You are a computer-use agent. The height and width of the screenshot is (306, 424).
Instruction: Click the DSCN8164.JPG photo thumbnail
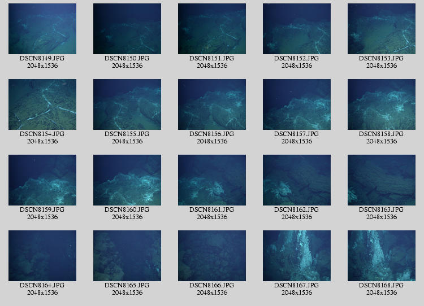(42, 256)
